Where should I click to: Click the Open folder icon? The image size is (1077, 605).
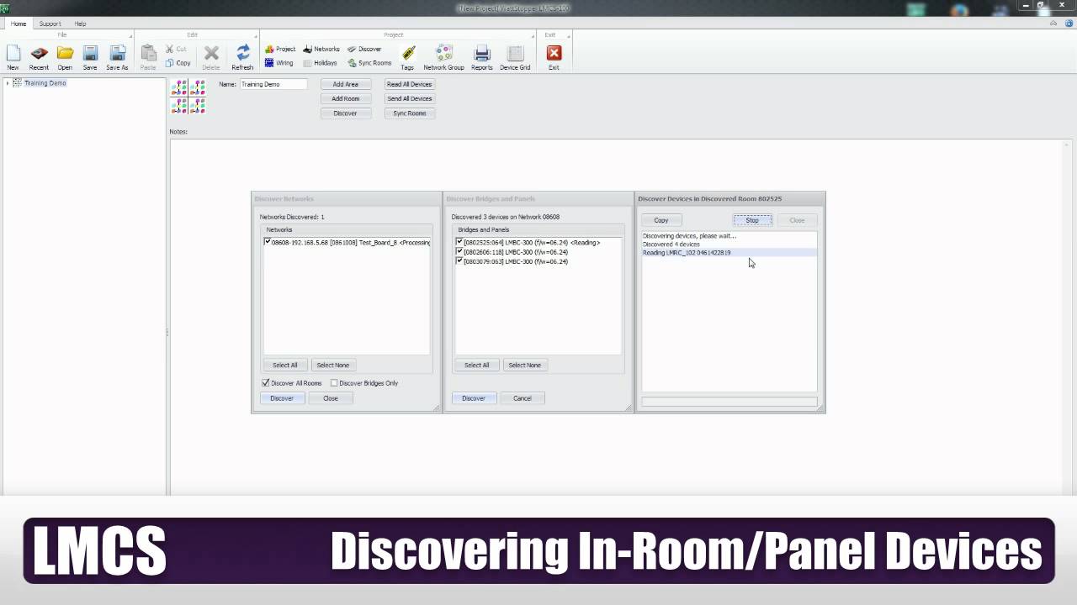click(65, 57)
